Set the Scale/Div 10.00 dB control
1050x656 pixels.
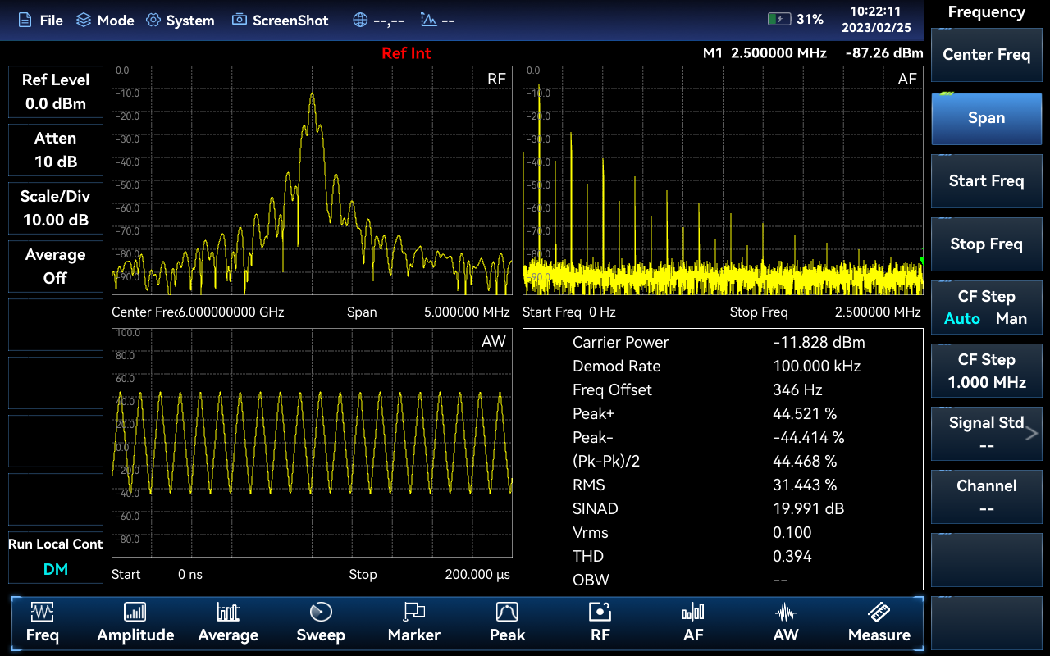point(56,207)
